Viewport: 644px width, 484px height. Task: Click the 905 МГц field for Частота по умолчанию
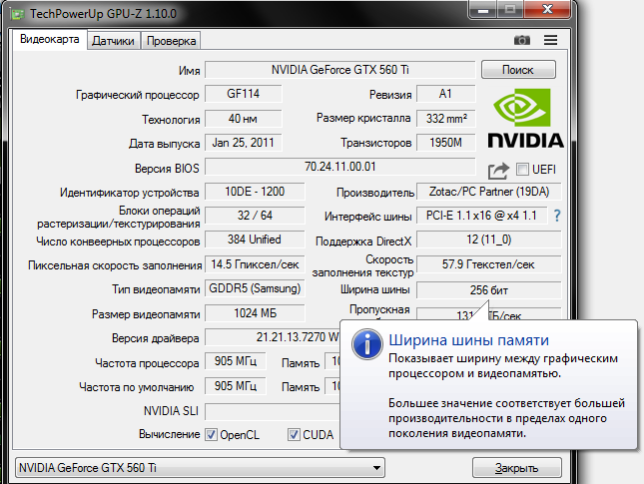[x=236, y=386]
